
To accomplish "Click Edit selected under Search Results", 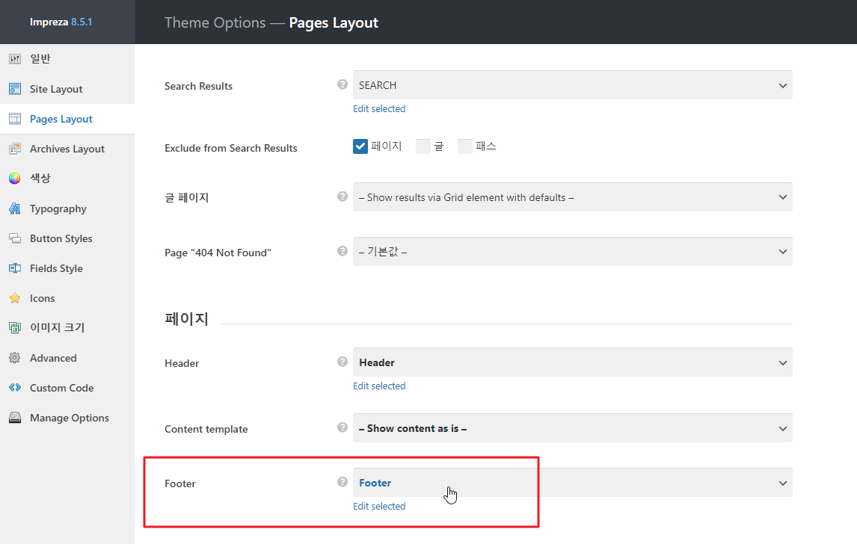I will point(379,108).
